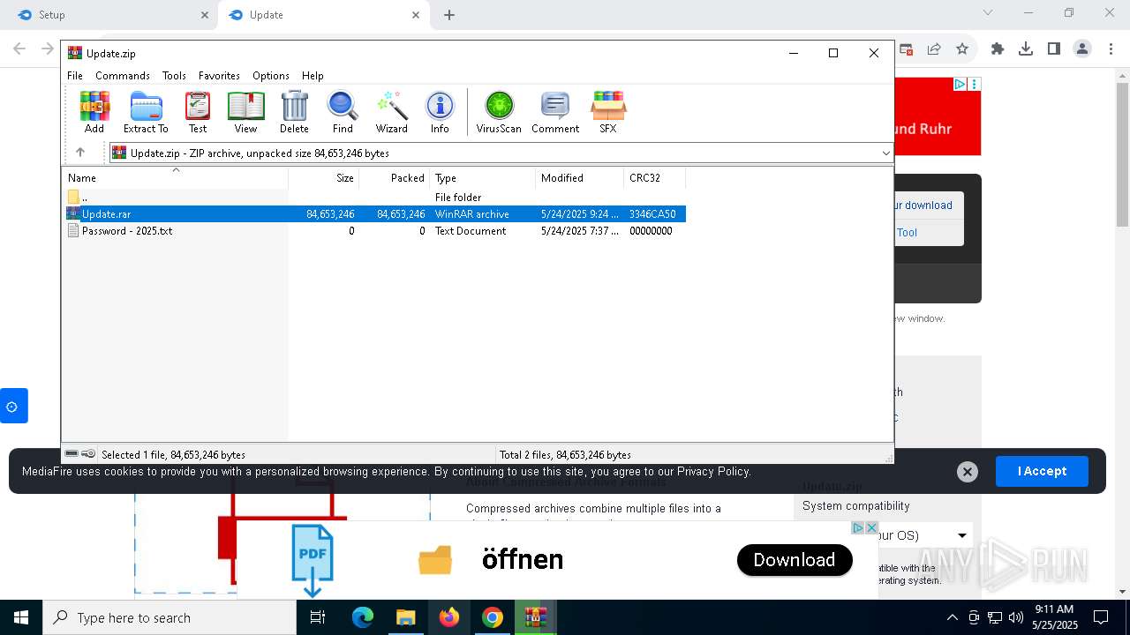Click the Extract To toolbar icon
Viewport: 1130px width, 635px height.
[x=146, y=112]
